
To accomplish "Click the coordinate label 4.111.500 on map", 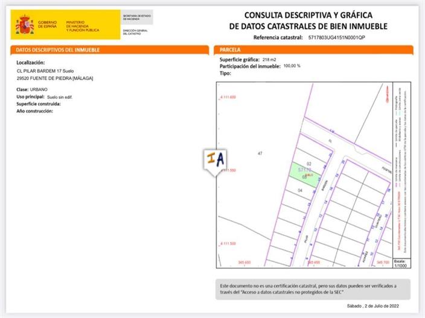I will (228, 244).
